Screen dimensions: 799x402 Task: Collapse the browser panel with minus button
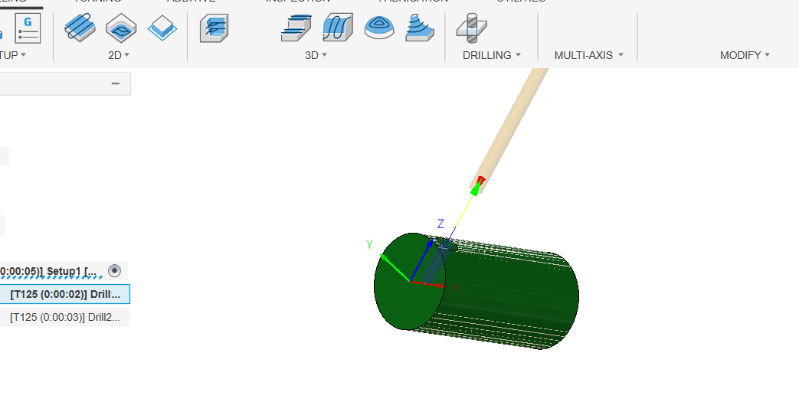pyautogui.click(x=115, y=83)
